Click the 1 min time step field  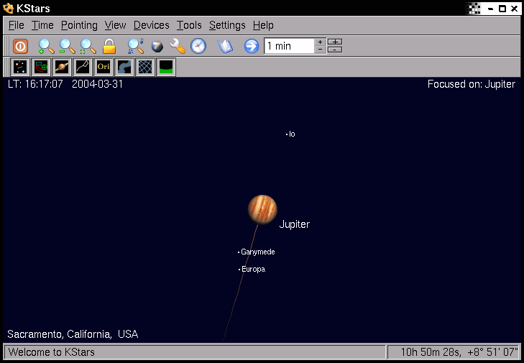coord(289,46)
